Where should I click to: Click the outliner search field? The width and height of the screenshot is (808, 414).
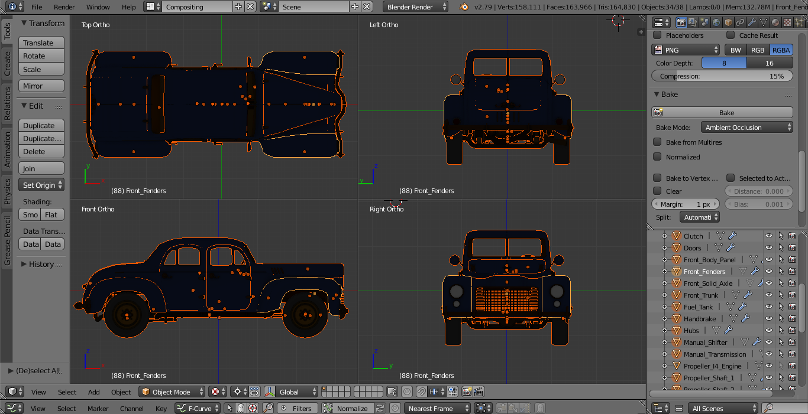coord(784,408)
